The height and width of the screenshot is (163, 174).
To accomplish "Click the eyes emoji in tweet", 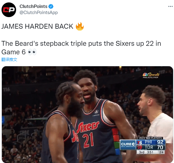I will 32,52.
